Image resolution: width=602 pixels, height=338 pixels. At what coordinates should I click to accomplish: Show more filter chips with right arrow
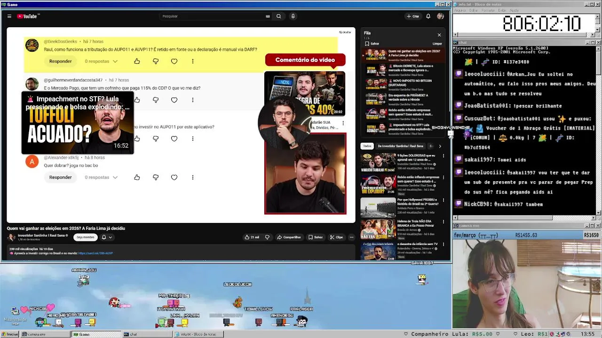pyautogui.click(x=440, y=146)
